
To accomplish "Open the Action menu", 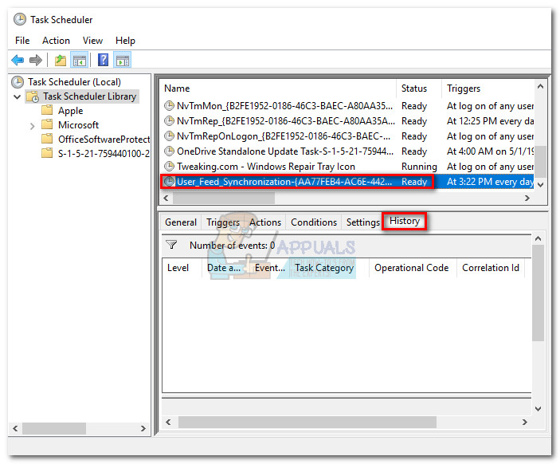I will coord(56,41).
